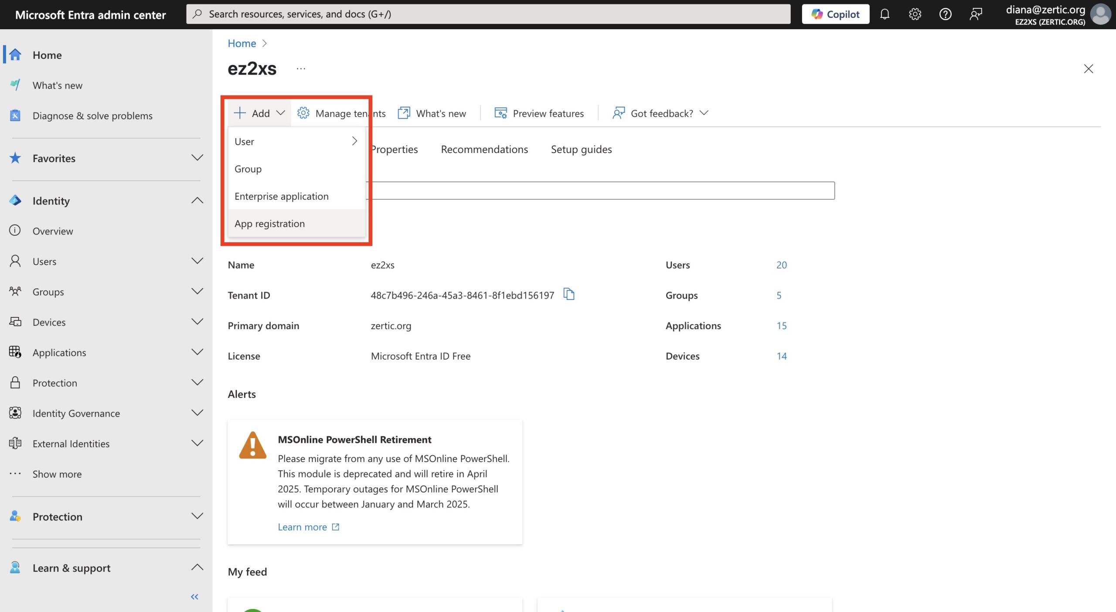This screenshot has height=612, width=1116.
Task: Collapse the sidebar with double chevron
Action: pos(194,597)
